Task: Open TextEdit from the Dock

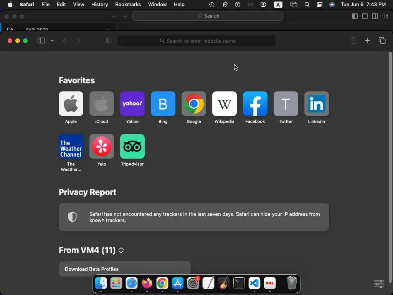Action: pos(208,283)
